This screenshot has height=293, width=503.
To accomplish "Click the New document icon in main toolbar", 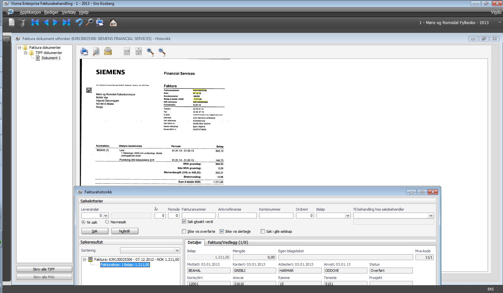I will (12, 22).
